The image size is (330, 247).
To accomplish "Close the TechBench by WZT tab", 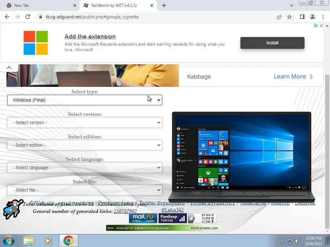I will 152,5.
